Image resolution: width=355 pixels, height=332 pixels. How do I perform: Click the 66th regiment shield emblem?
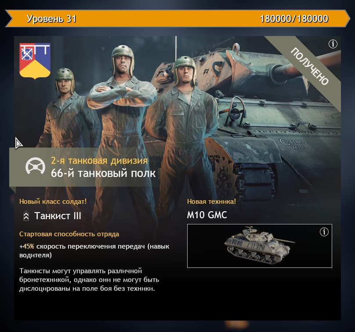35,61
